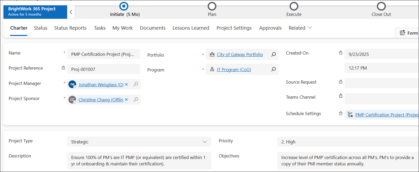This screenshot has width=419, height=172.
Task: Click the Schedule Settings record icon
Action: coord(350,115)
